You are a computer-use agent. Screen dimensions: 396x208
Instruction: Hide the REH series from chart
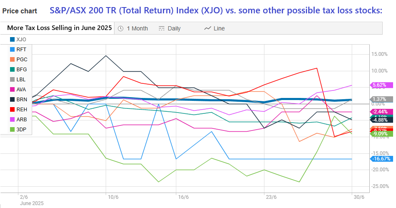(x=21, y=109)
